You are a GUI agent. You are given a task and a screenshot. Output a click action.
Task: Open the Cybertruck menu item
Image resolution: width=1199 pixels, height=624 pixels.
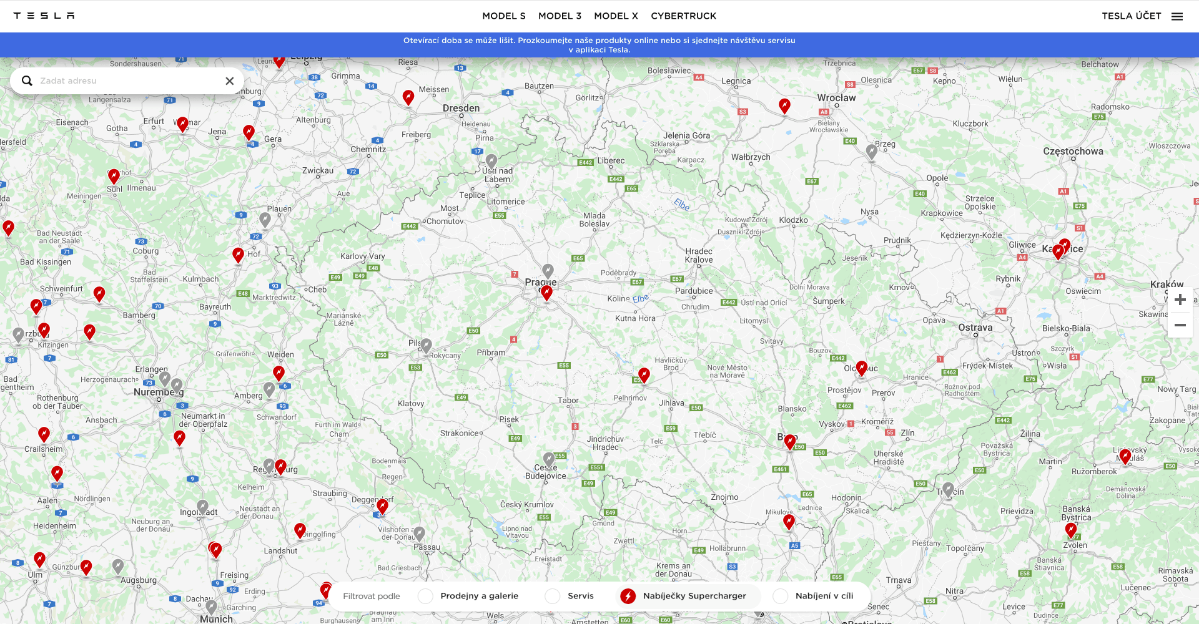[683, 16]
